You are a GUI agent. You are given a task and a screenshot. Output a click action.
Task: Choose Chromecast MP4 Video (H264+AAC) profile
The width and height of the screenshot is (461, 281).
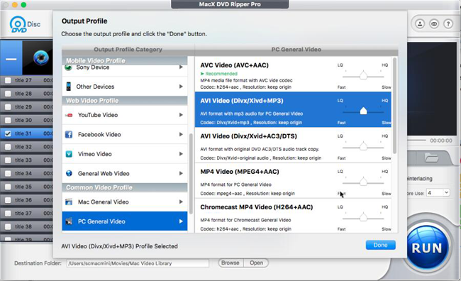click(293, 216)
